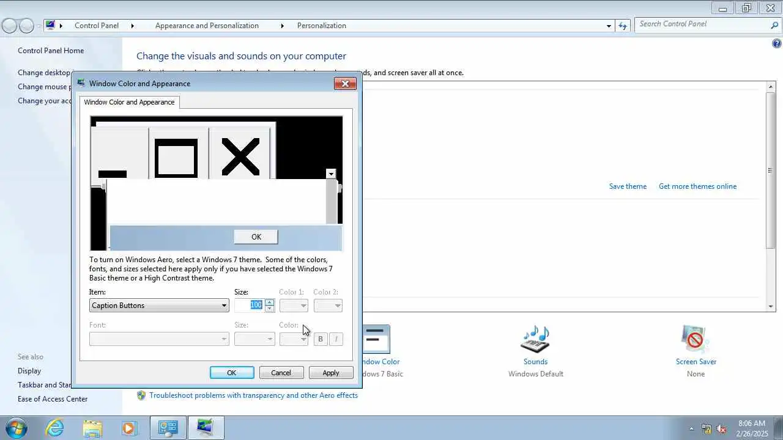Open the recent pages dropdown arrow
Screen dimensions: 783x440
(39, 26)
